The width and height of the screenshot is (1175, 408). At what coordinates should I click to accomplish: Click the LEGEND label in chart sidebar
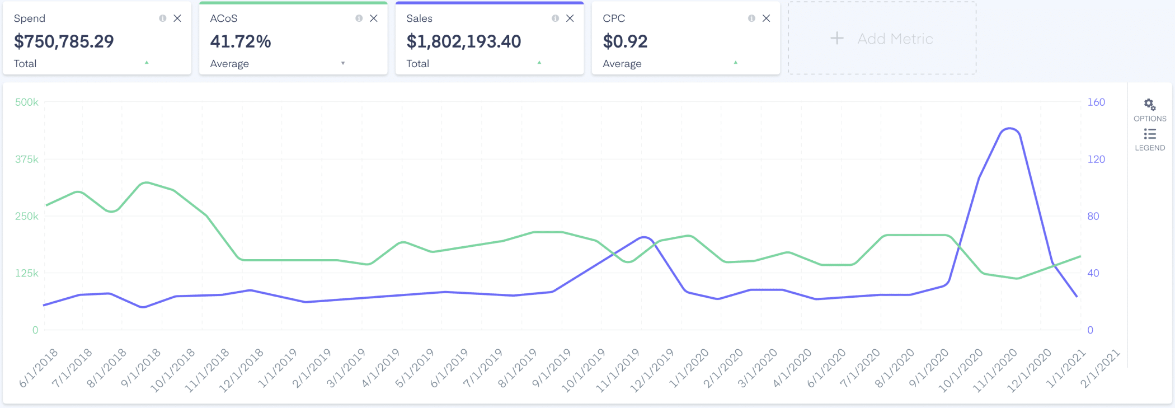1150,148
